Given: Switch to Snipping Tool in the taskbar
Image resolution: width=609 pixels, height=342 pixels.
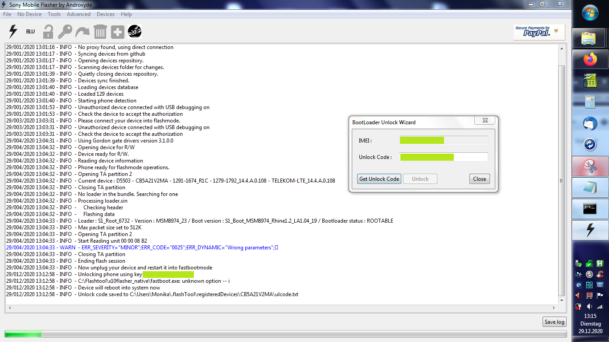Looking at the screenshot, I should click(590, 166).
